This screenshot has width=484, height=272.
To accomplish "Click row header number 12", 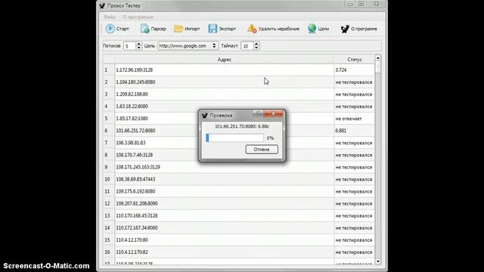I will click(x=107, y=203).
